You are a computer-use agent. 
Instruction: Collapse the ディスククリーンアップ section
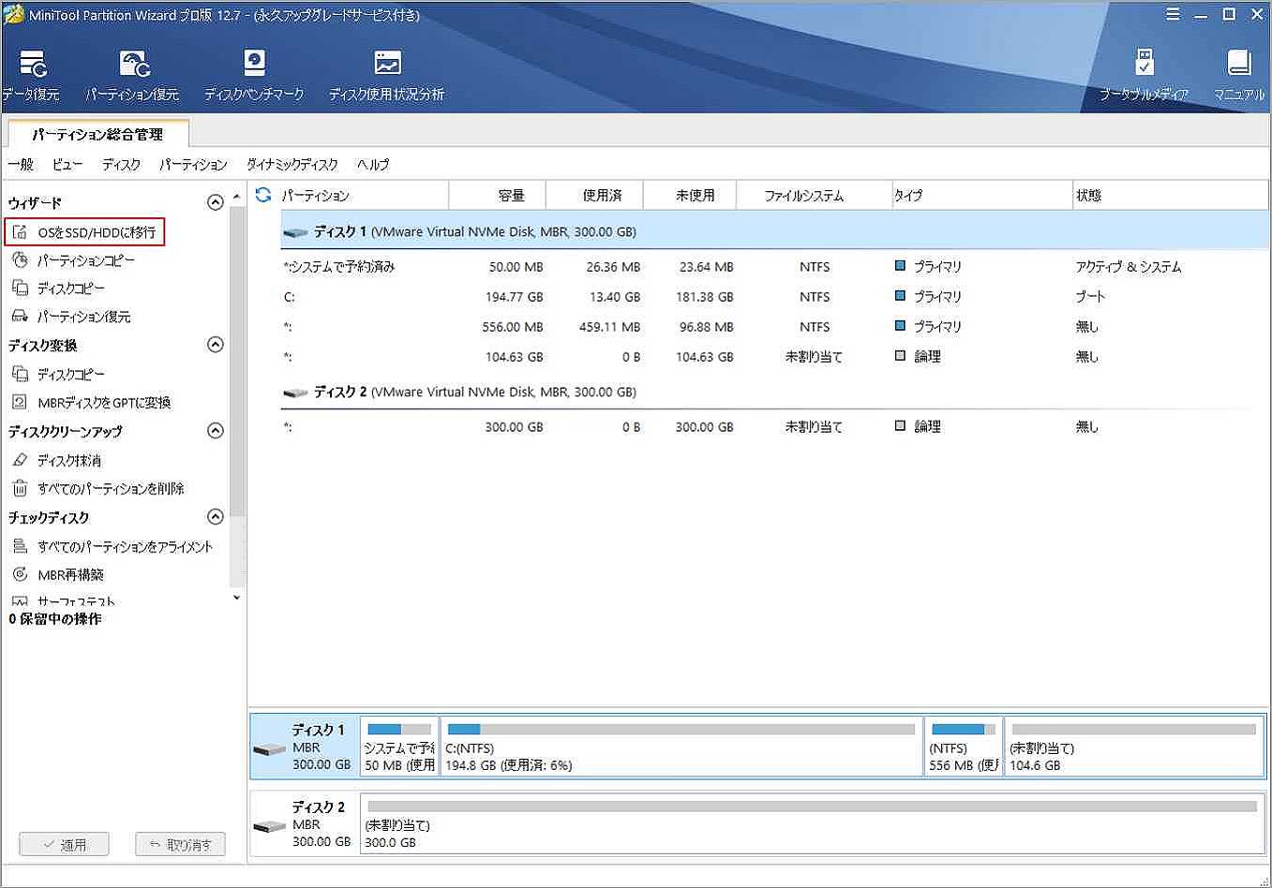pos(215,431)
